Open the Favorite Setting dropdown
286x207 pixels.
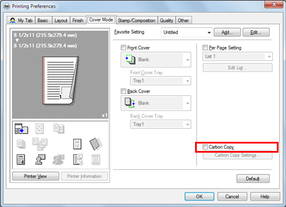[186, 32]
